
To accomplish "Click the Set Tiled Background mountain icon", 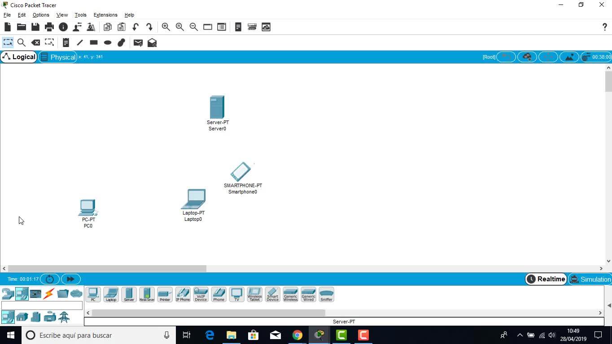I will tap(569, 57).
